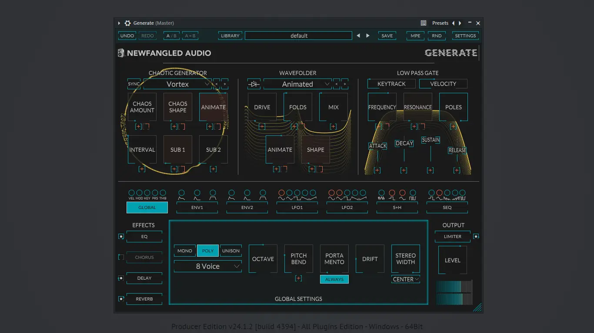The width and height of the screenshot is (594, 333).
Task: Click the SAVE preset button
Action: [387, 36]
